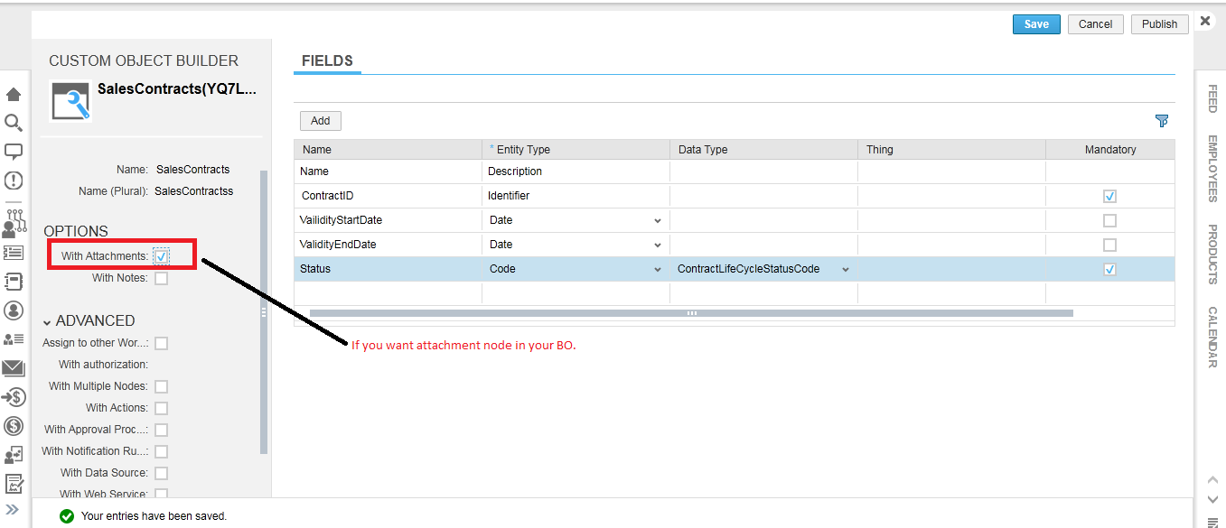The height and width of the screenshot is (528, 1226).
Task: Enable the With Notes checkbox
Action: point(161,279)
